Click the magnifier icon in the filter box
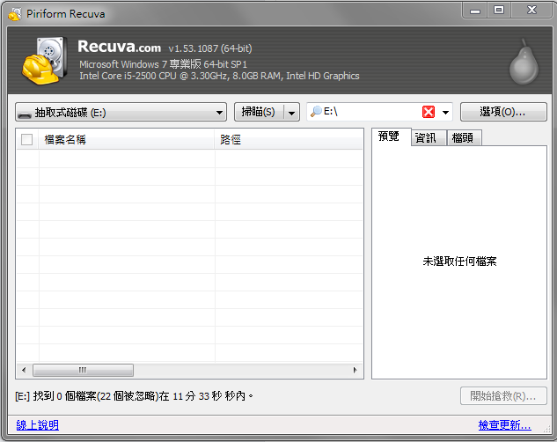The width and height of the screenshot is (557, 442). tap(315, 112)
